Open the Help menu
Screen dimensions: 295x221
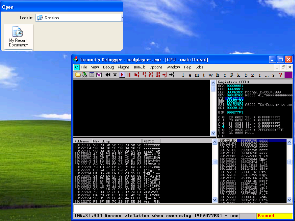tap(187, 67)
